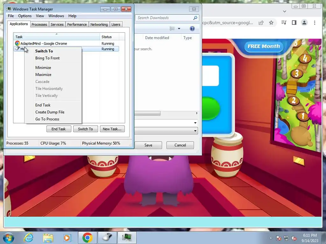This screenshot has height=244, width=326.
Task: Open Chrome three-dot menu
Action: (315, 23)
